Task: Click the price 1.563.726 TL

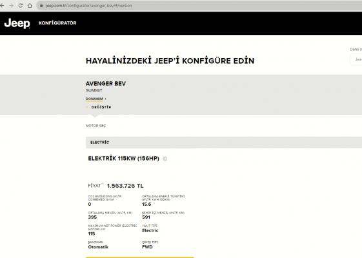Action: tap(125, 186)
